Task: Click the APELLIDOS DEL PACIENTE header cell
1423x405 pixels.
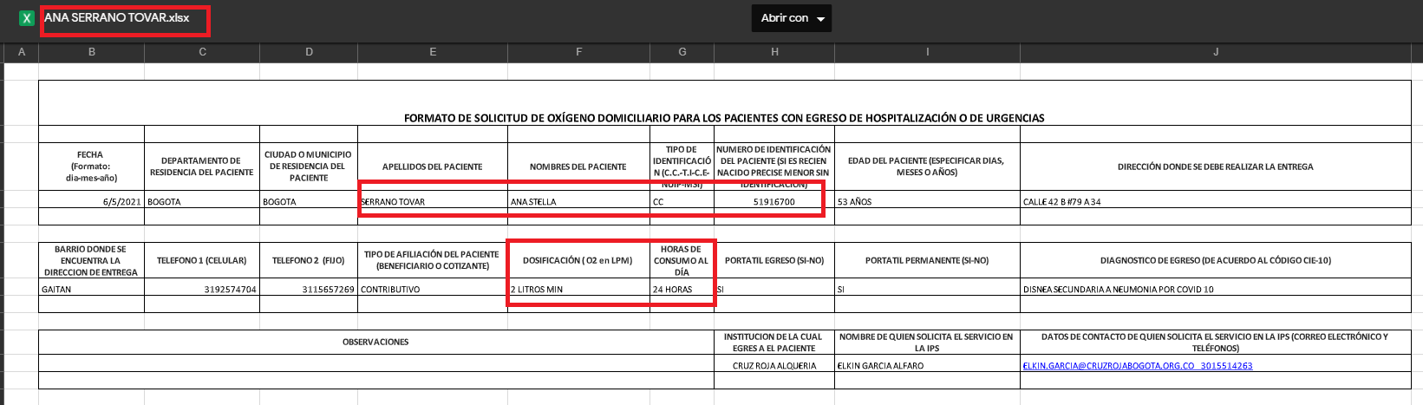Action: (x=433, y=167)
